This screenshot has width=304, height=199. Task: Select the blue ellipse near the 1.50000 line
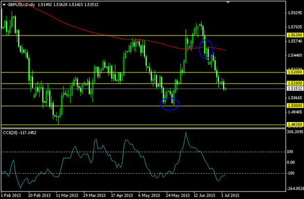(169, 104)
